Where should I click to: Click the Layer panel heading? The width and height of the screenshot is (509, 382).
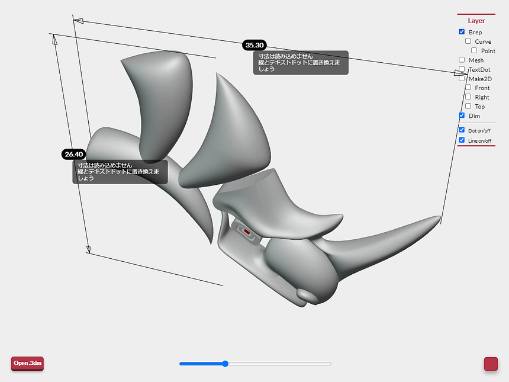(x=476, y=21)
